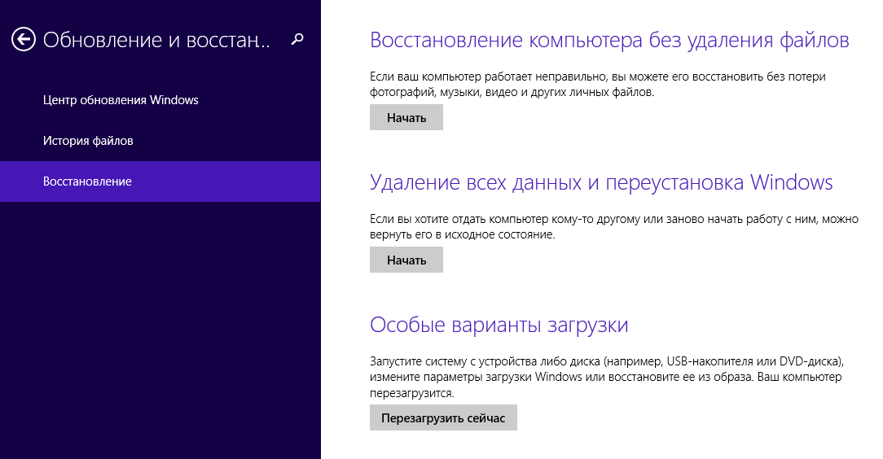Image resolution: width=883 pixels, height=459 pixels.
Task: Click the Перезагрузить сейчас button
Action: tap(443, 418)
